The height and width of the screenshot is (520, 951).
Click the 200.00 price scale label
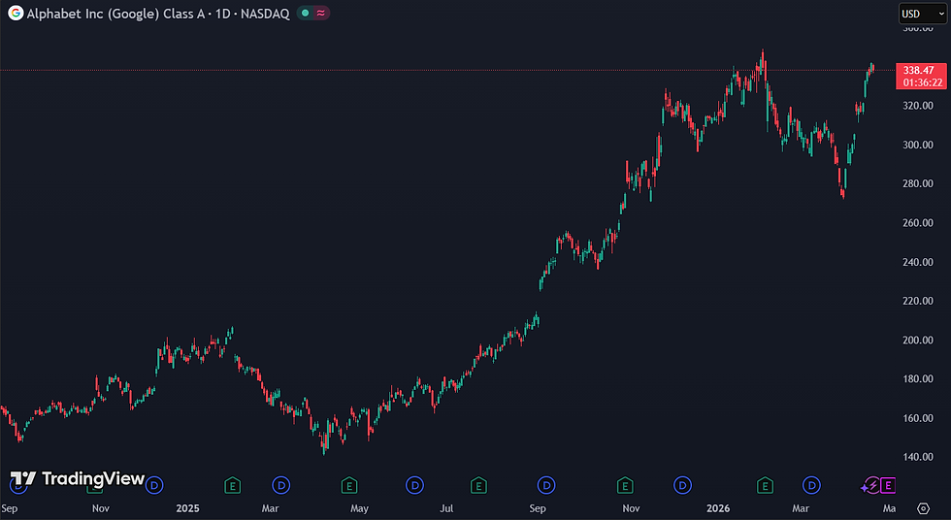[918, 340]
